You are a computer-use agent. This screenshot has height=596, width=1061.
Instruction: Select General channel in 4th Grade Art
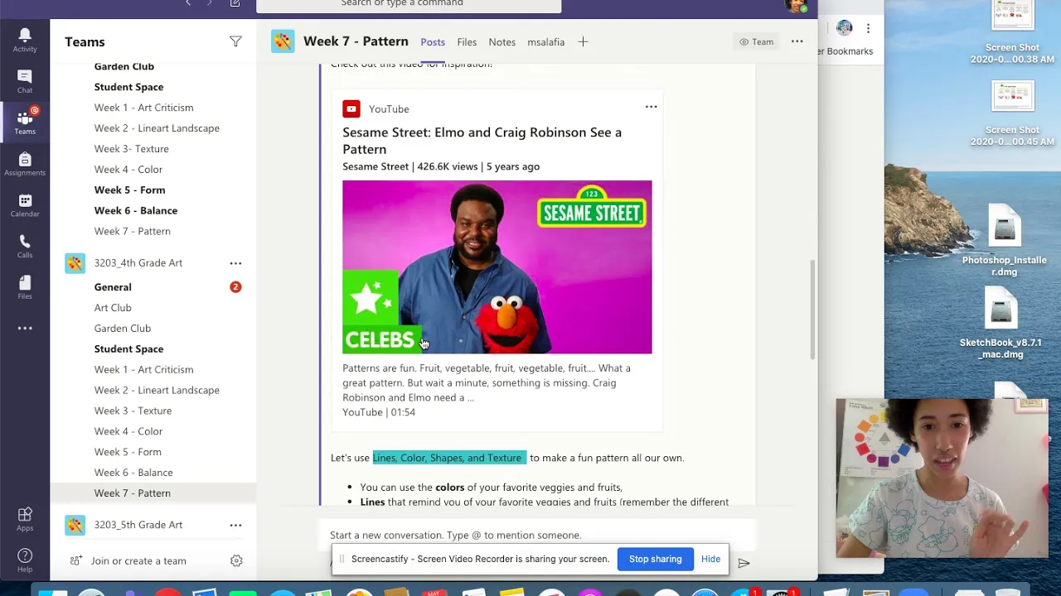coord(113,287)
